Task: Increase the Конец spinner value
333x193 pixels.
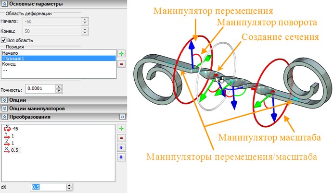Action: [85, 29]
